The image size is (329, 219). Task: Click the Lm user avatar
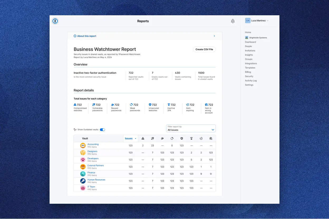pyautogui.click(x=248, y=21)
